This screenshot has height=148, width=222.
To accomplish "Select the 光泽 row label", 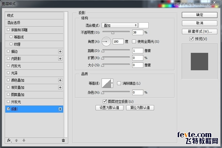I will click(14, 73).
